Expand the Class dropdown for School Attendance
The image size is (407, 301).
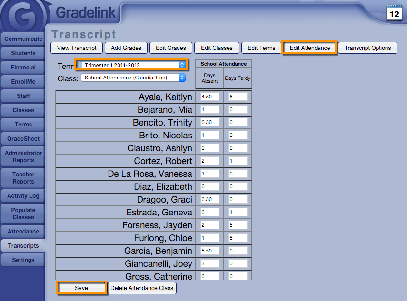pos(133,78)
